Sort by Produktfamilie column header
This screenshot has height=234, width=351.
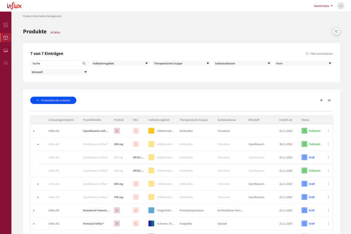click(92, 120)
